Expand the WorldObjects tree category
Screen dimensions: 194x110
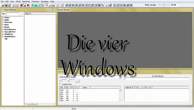click(x=3, y=36)
